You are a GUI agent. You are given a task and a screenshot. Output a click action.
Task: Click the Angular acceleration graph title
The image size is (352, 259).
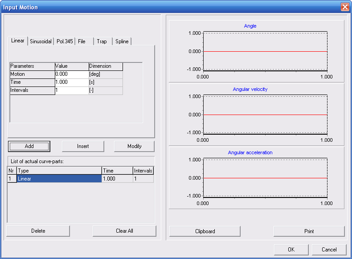250,153
